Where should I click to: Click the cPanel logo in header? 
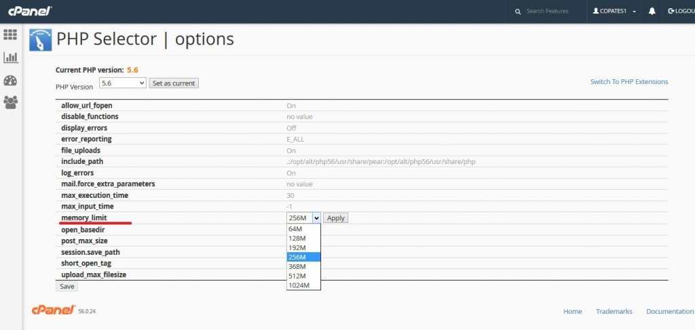click(x=30, y=11)
